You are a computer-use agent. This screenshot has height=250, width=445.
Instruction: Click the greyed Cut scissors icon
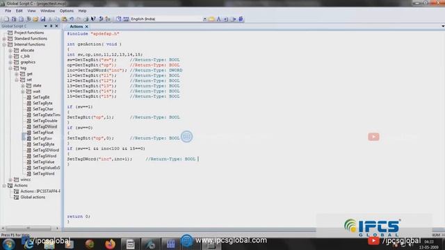(x=50, y=19)
